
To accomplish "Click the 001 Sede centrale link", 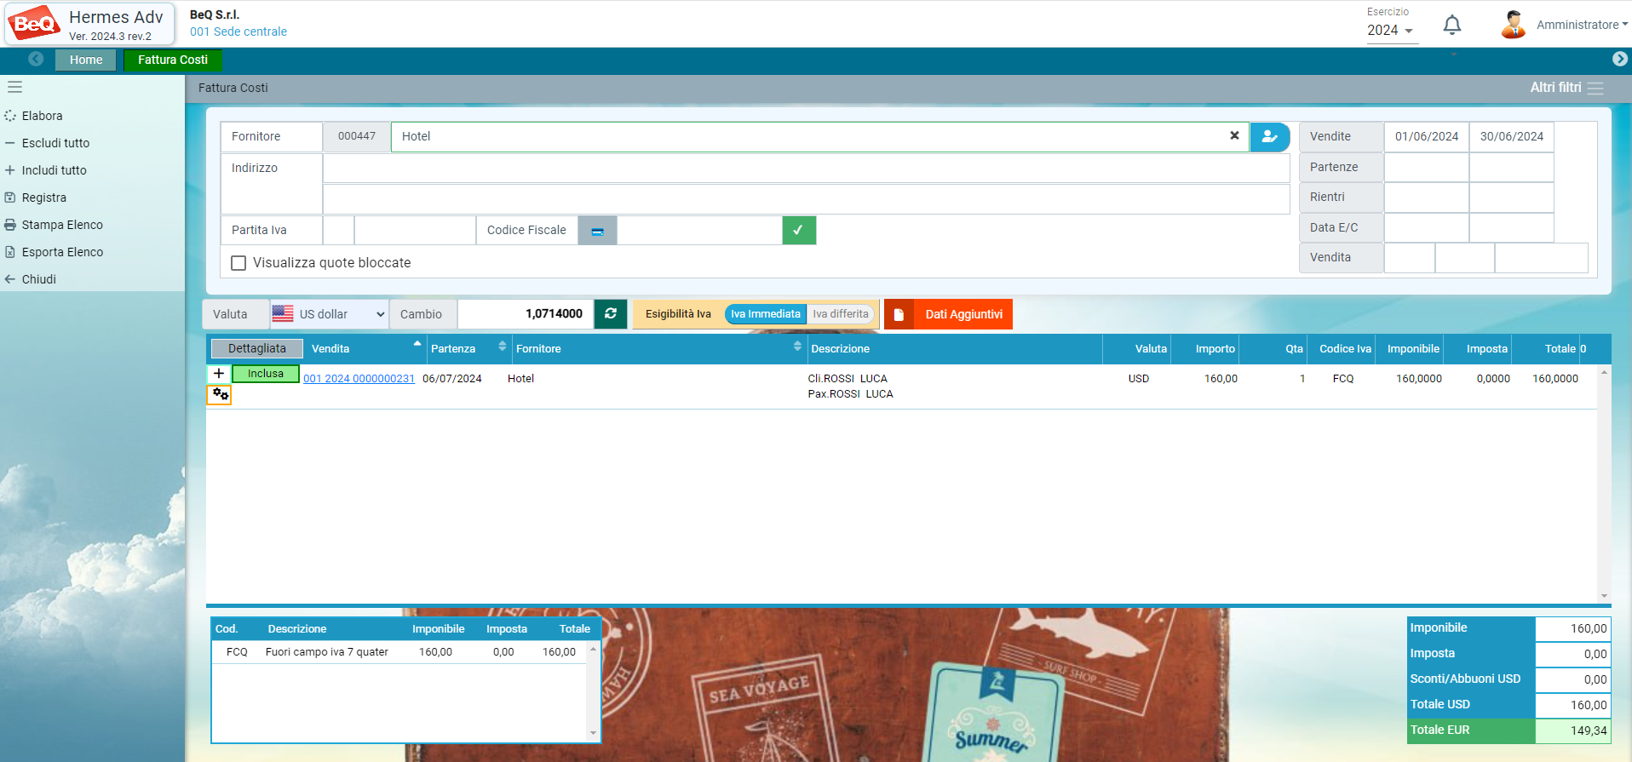I will coord(238,32).
